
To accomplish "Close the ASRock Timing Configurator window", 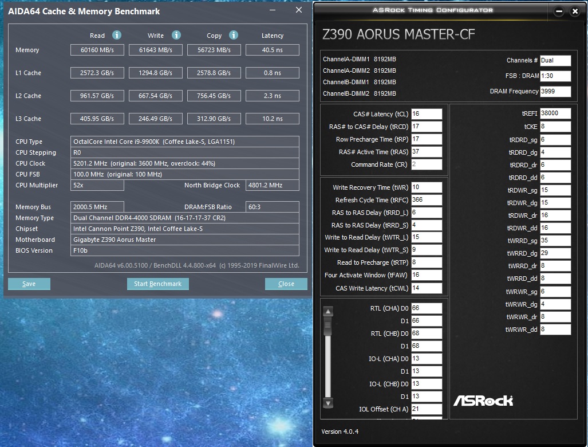I will coord(575,11).
